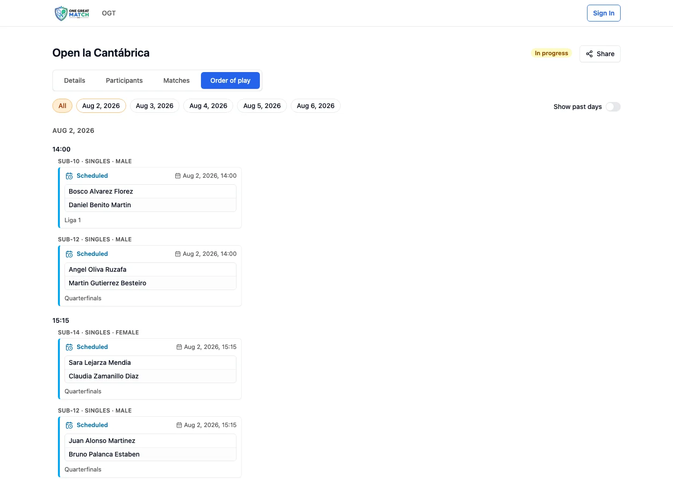Screen dimensions: 673x479
Task: Select the Order of play tab
Action: [x=230, y=80]
